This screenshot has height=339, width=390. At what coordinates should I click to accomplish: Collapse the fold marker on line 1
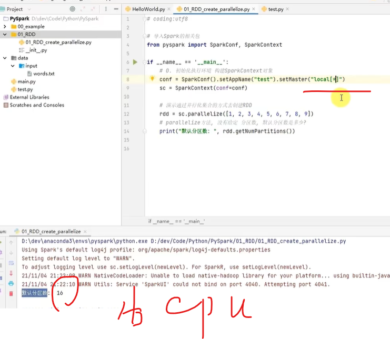tap(145, 19)
